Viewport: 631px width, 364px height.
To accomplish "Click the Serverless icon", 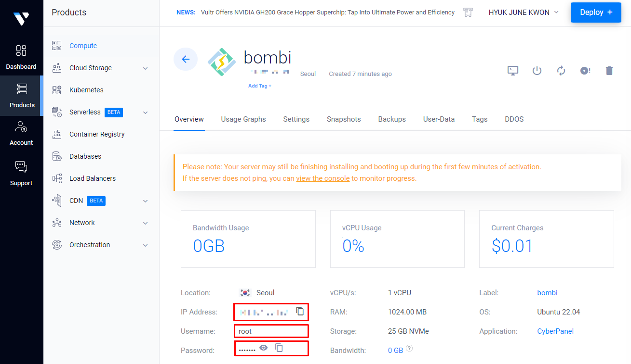I will point(57,112).
